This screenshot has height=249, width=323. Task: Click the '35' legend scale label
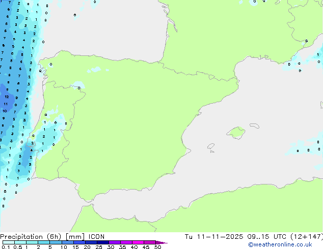point(122,247)
